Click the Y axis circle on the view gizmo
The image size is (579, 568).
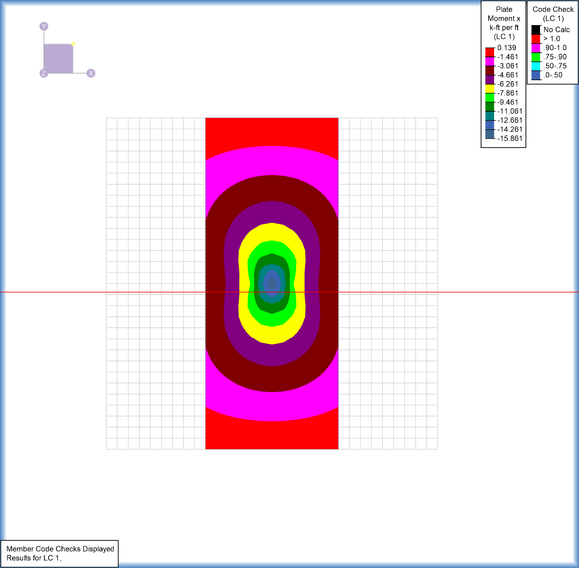[44, 26]
